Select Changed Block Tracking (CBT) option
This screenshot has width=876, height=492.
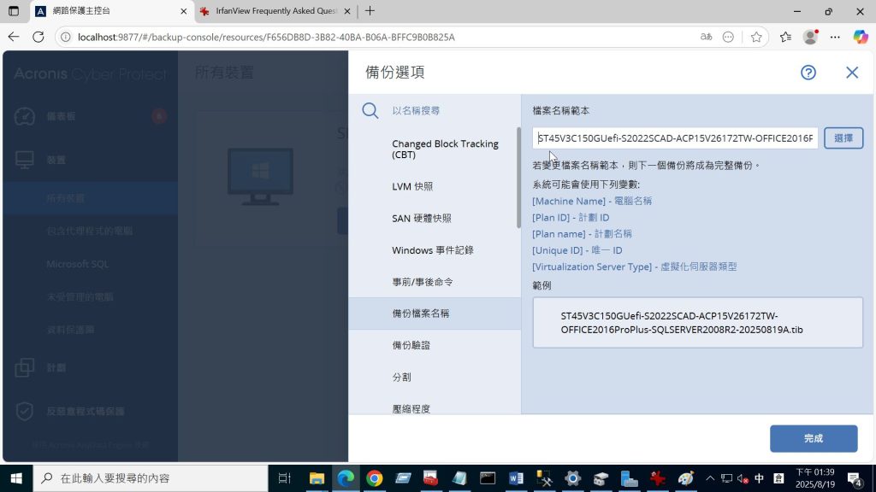[445, 149]
